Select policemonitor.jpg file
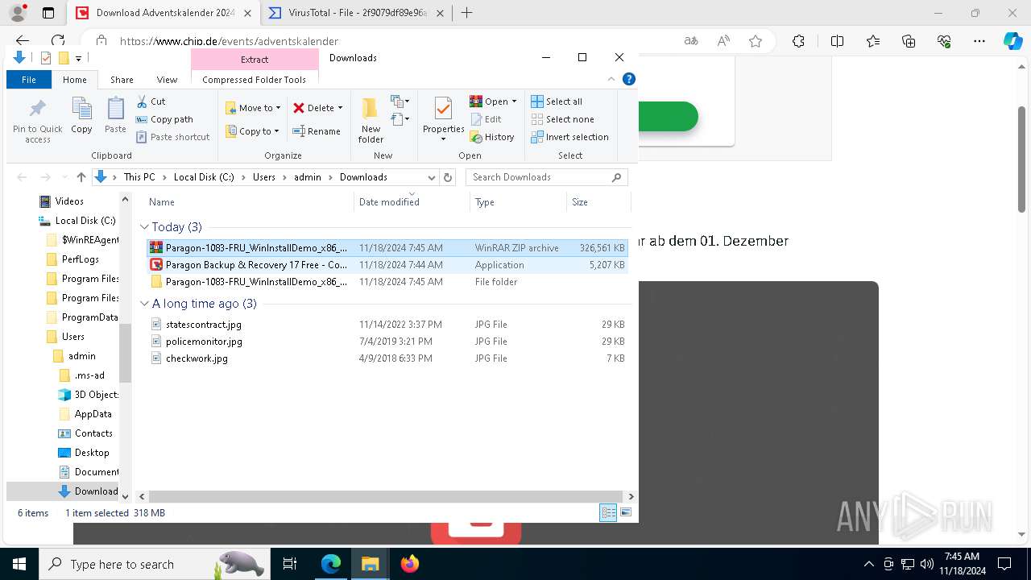Screen dimensions: 1031x580 [387, 342]
